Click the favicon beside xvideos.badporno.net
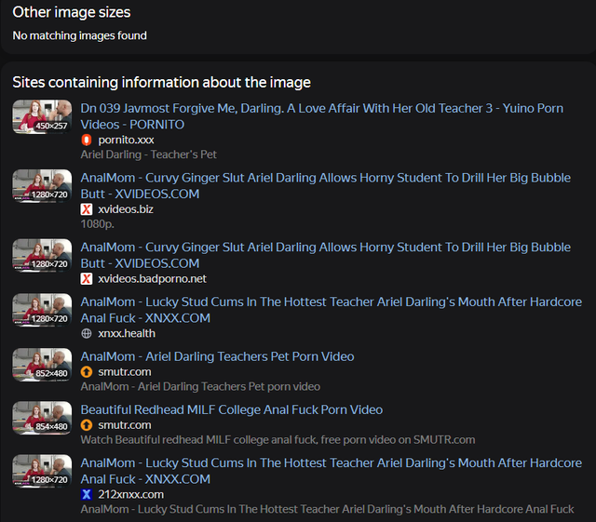This screenshot has width=596, height=522. tap(87, 278)
